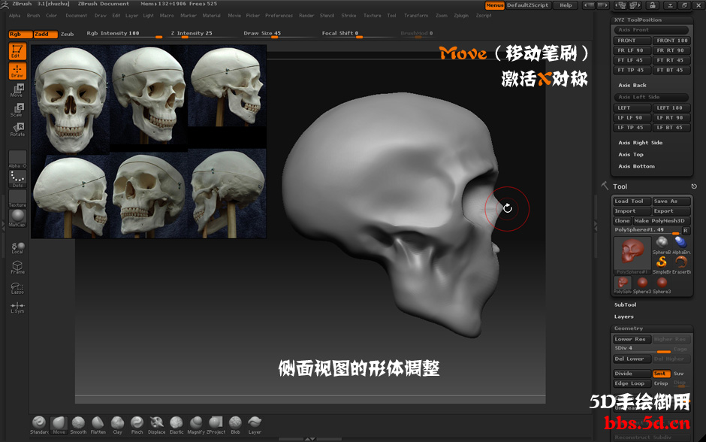The width and height of the screenshot is (706, 442).
Task: Click the Lower Res button
Action: 632,339
